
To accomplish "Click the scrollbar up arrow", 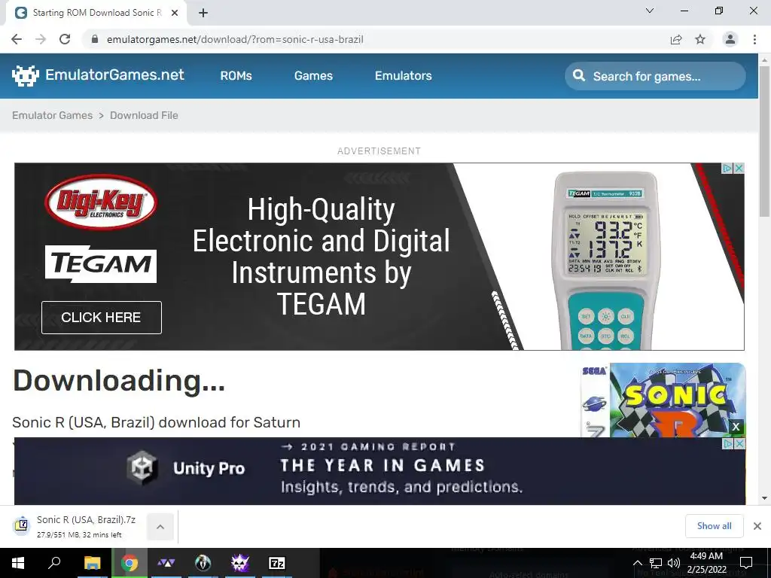I will (764, 59).
